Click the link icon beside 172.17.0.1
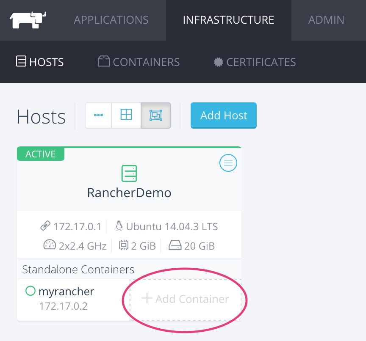 (45, 226)
